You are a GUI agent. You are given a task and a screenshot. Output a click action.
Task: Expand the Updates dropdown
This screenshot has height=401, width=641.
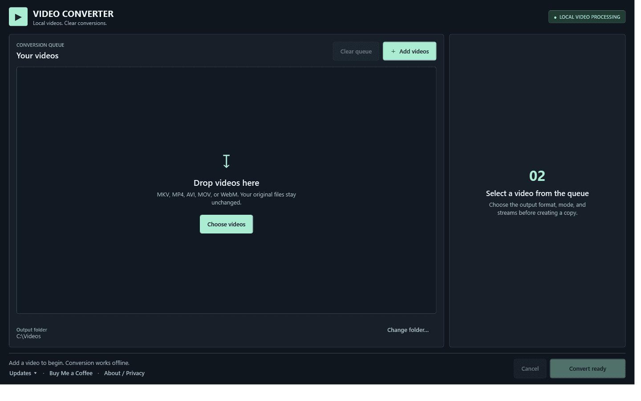[23, 373]
